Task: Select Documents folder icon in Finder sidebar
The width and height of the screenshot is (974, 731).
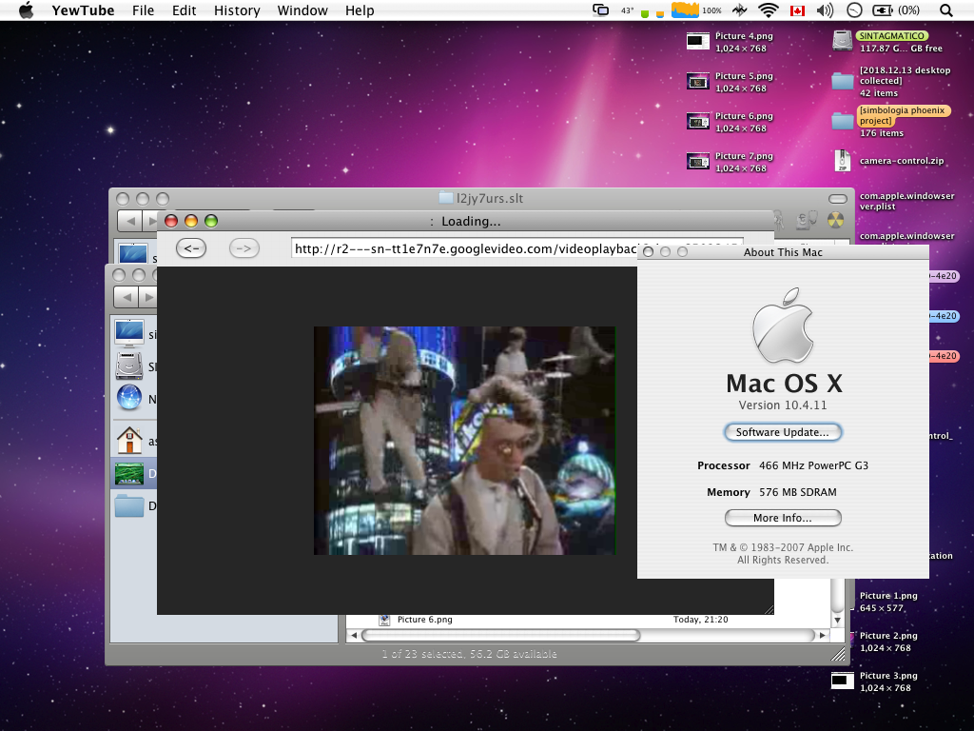Action: pos(129,505)
